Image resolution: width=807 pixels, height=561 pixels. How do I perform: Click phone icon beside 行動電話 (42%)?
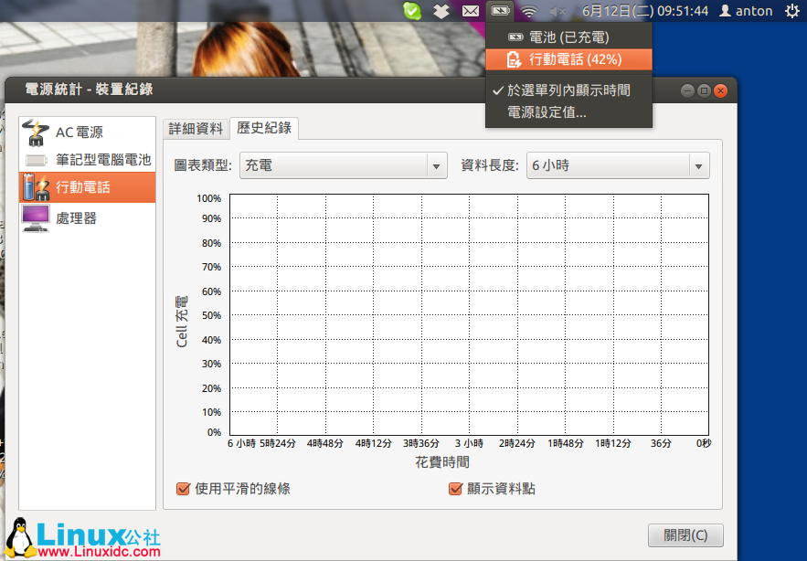click(x=514, y=59)
